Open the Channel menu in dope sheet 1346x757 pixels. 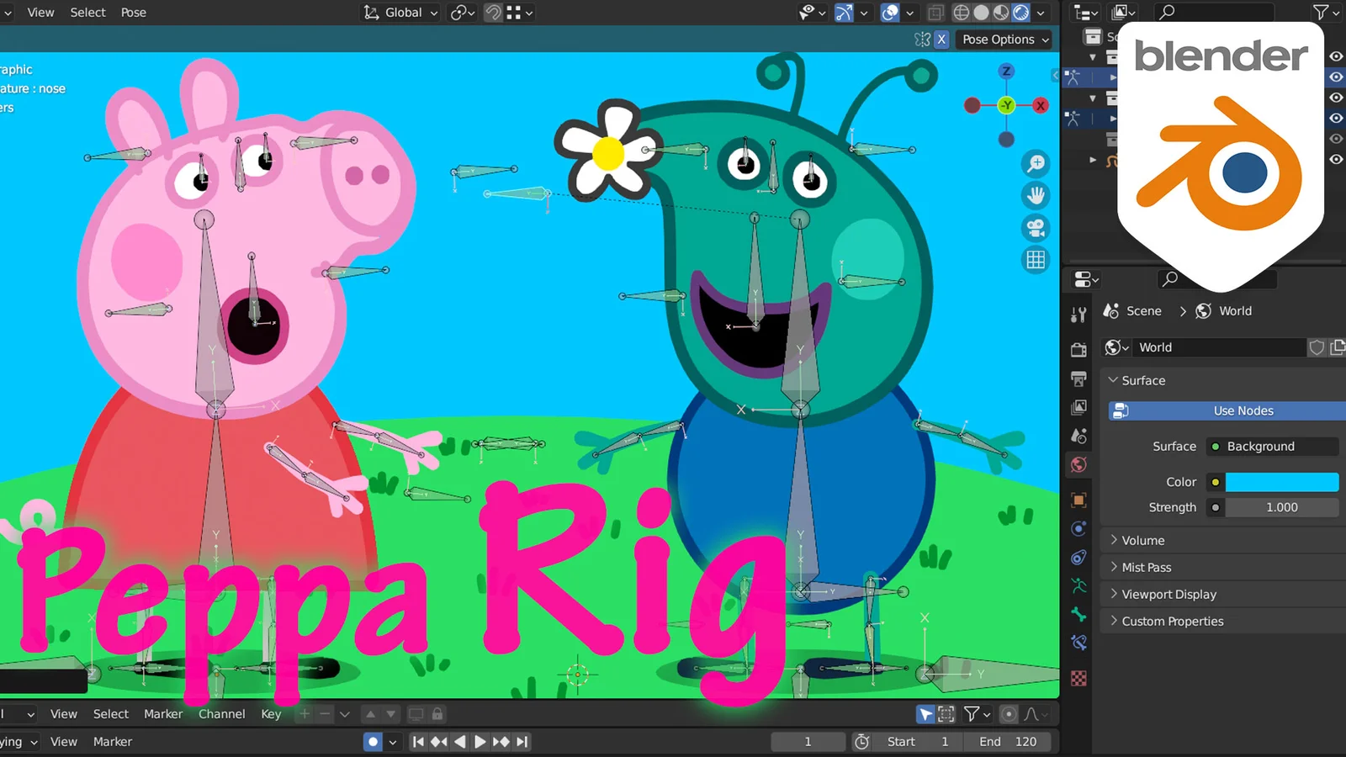tap(221, 714)
